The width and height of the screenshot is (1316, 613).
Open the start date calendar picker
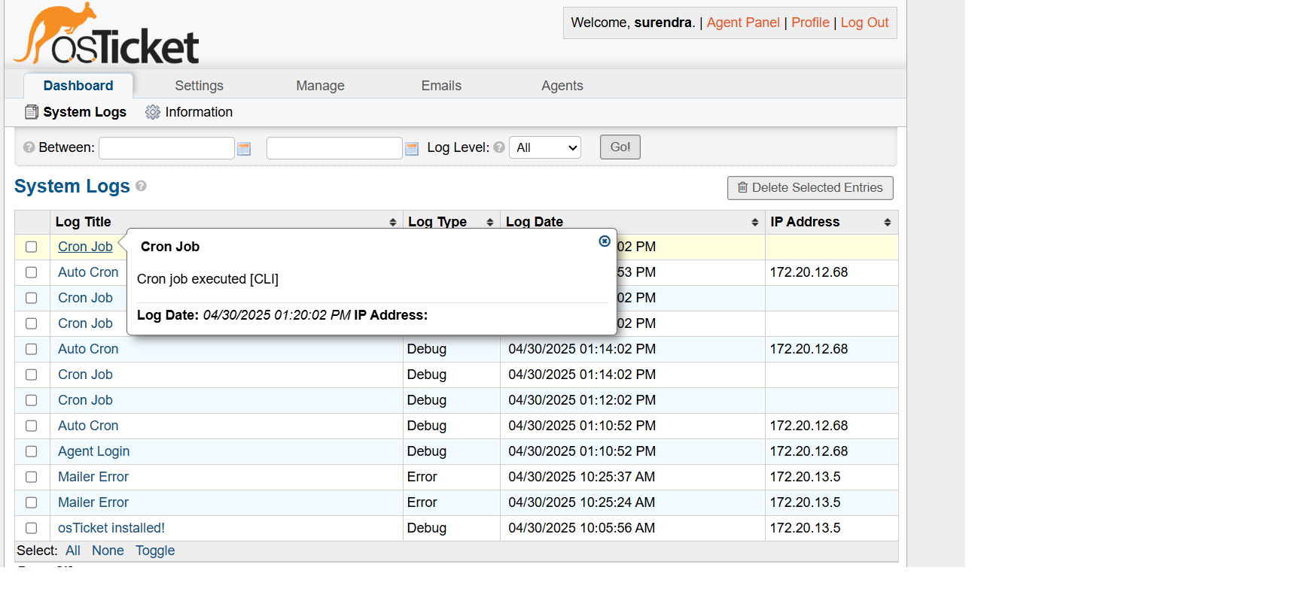[244, 149]
